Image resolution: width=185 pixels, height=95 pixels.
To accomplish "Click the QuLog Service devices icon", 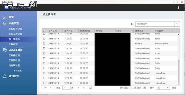I will pyautogui.click(x=5, y=50).
